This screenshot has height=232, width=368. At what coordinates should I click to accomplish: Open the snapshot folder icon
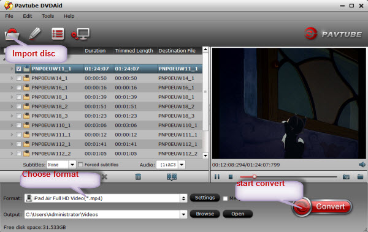click(x=360, y=177)
